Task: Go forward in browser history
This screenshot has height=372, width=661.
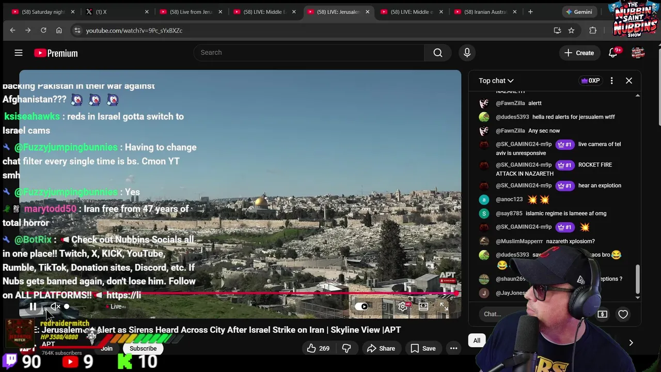Action: (28, 30)
